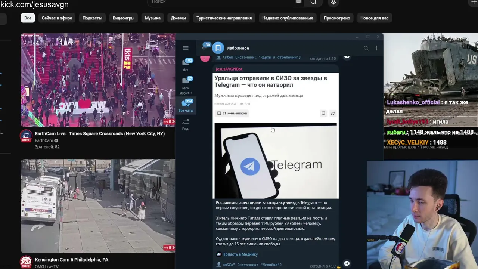The width and height of the screenshot is (478, 269).
Task: Open the dct chat folder
Action: [186, 65]
